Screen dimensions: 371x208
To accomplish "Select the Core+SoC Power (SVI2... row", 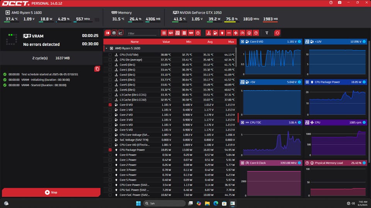I will tap(170, 195).
